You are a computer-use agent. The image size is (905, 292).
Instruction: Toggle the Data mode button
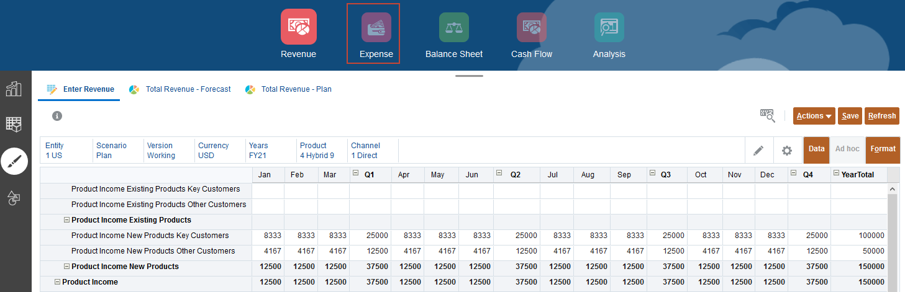[816, 149]
